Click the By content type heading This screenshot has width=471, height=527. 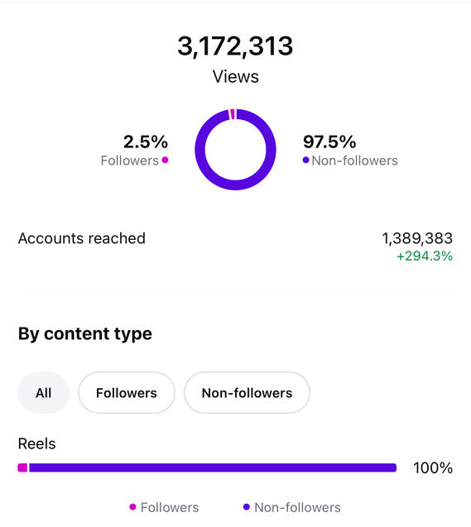click(x=85, y=334)
